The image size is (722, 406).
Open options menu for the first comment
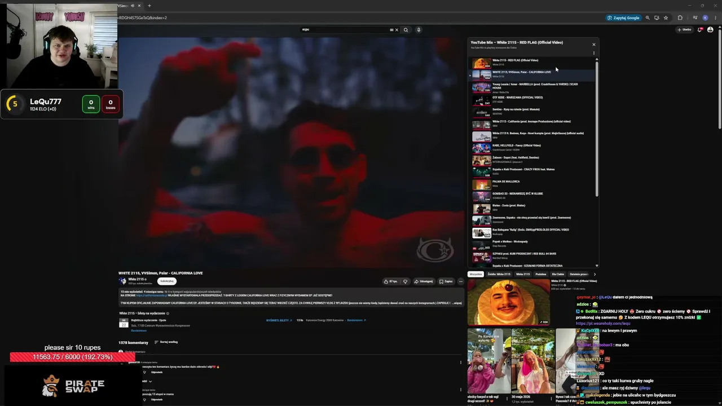(x=461, y=363)
